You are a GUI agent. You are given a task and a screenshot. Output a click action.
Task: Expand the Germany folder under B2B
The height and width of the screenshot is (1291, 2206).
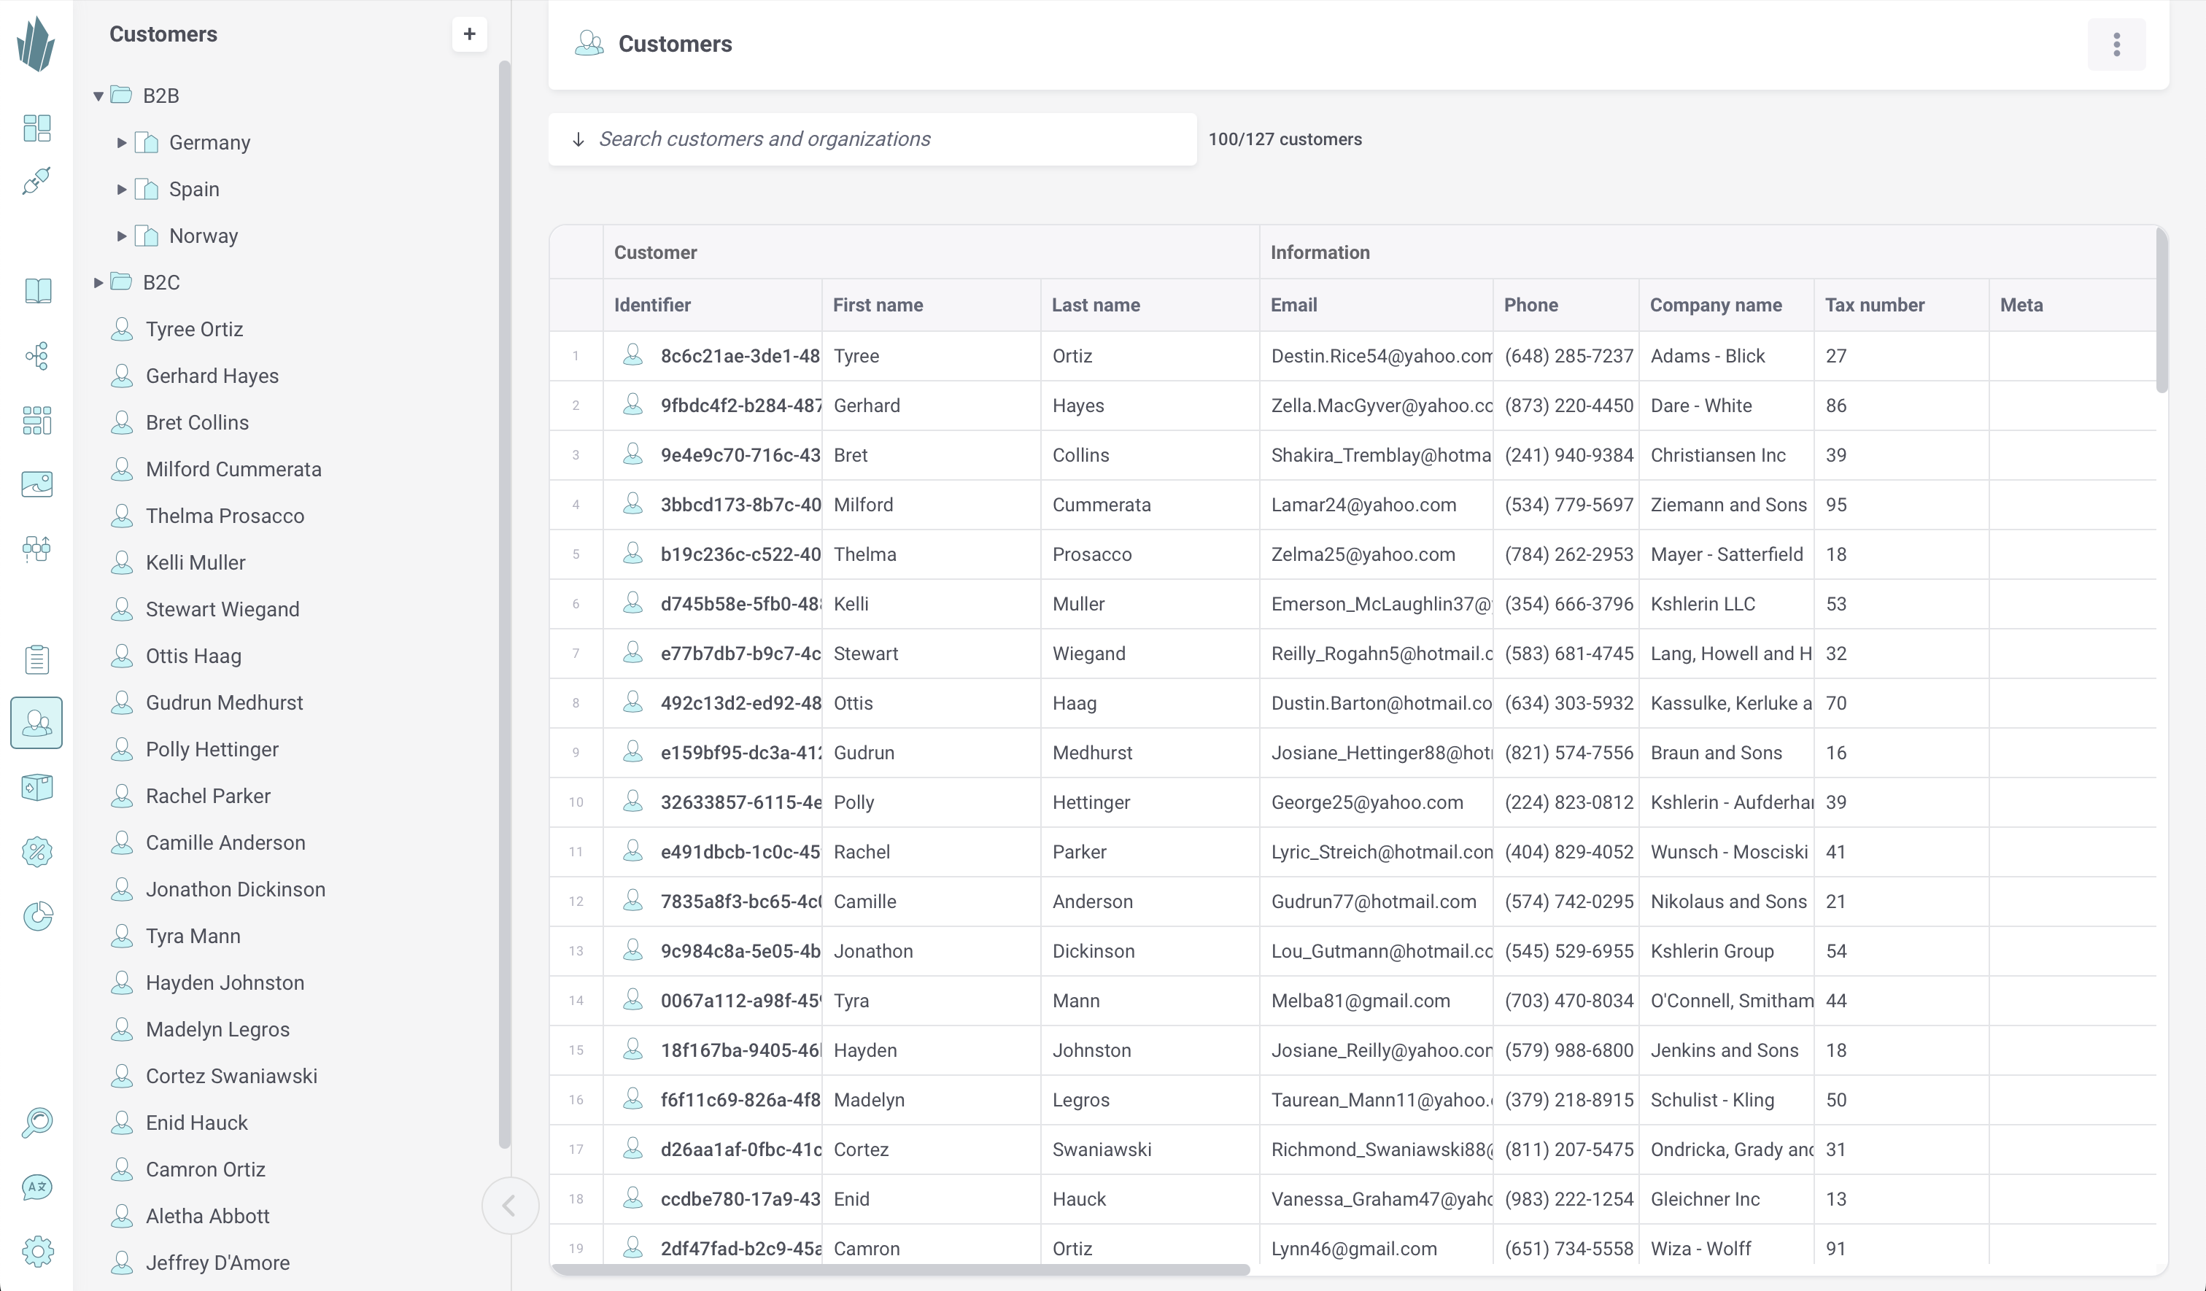[x=120, y=141]
